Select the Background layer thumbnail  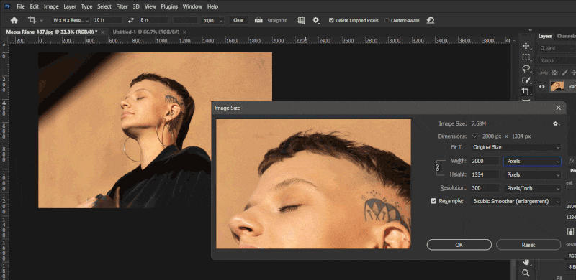pyautogui.click(x=557, y=86)
